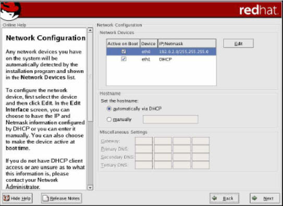Open the Edit button for selected device
Screen dimensions: 283x206
click(238, 43)
